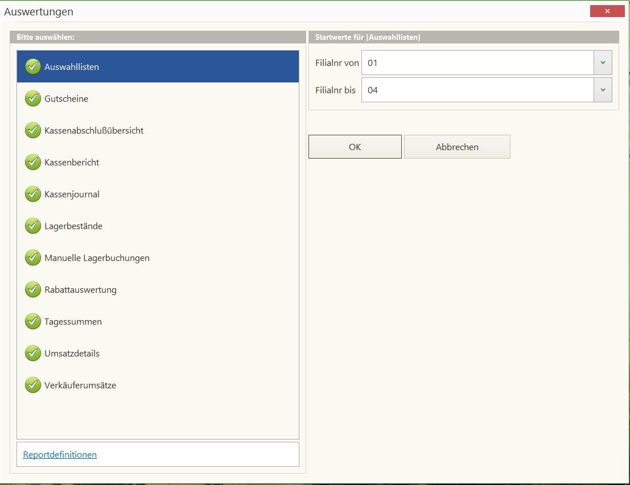Close the Auswertungen window
Image resolution: width=630 pixels, height=485 pixels.
click(607, 11)
